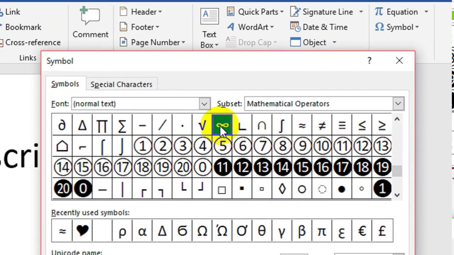Screen dimensions: 454x255
Task: Open the Object dropdown arrow
Action: tap(334, 42)
